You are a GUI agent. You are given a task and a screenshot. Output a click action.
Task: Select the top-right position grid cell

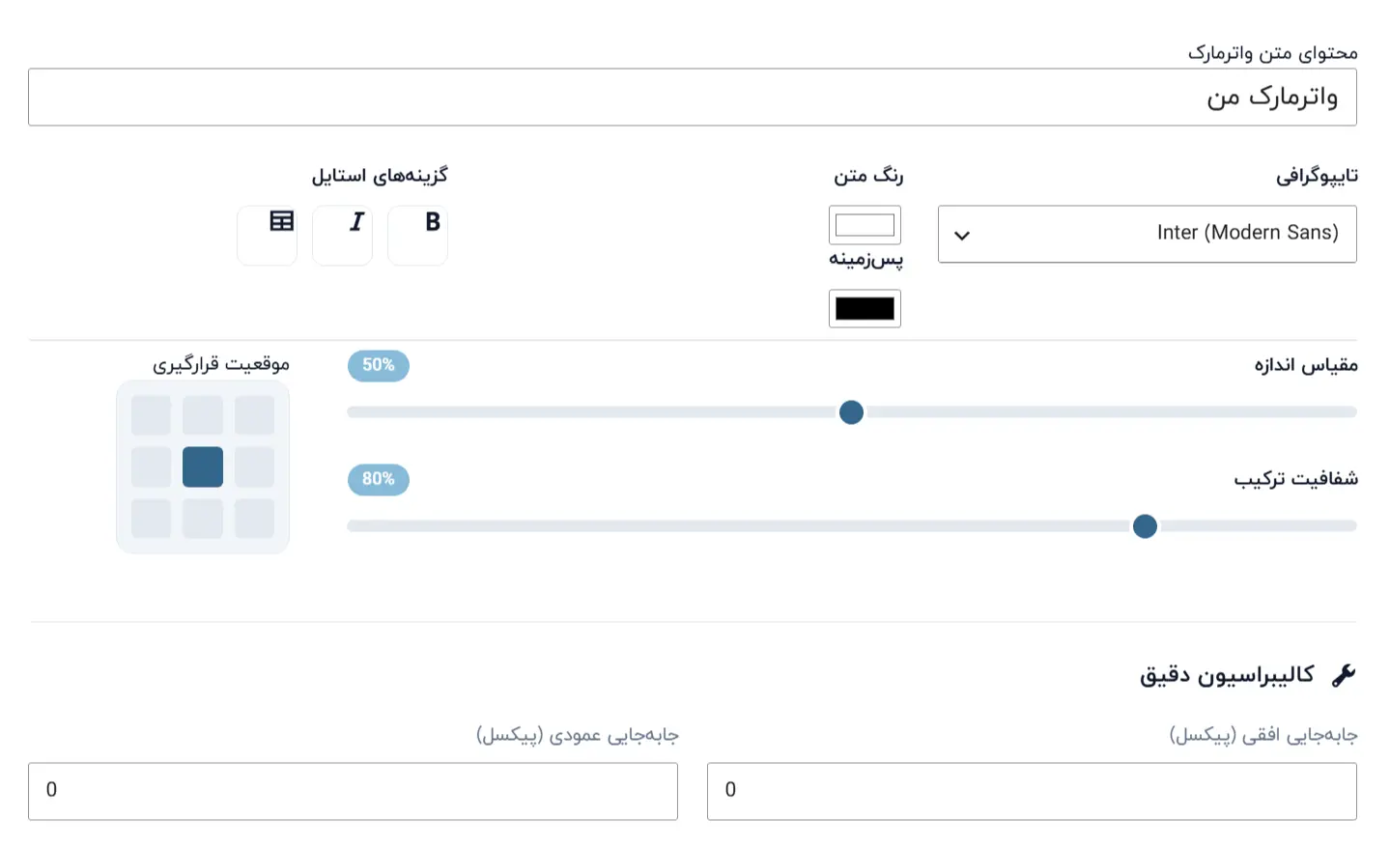coord(255,415)
